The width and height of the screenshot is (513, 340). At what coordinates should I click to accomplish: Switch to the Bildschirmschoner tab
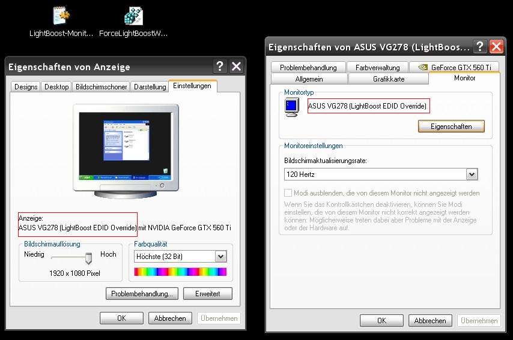point(102,87)
